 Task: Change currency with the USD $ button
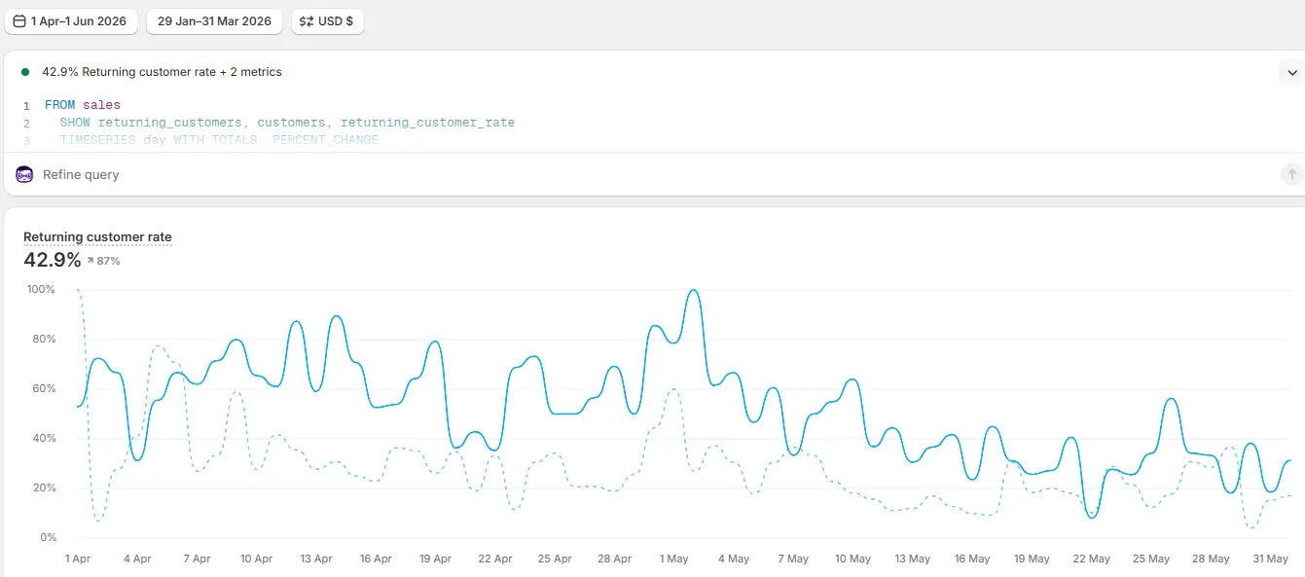point(328,21)
